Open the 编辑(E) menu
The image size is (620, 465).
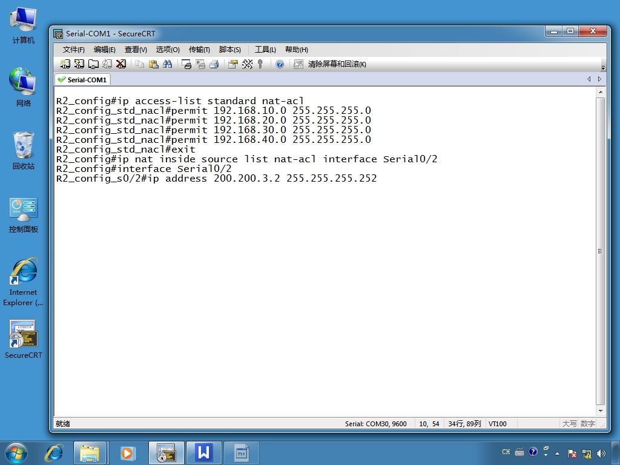pos(104,50)
